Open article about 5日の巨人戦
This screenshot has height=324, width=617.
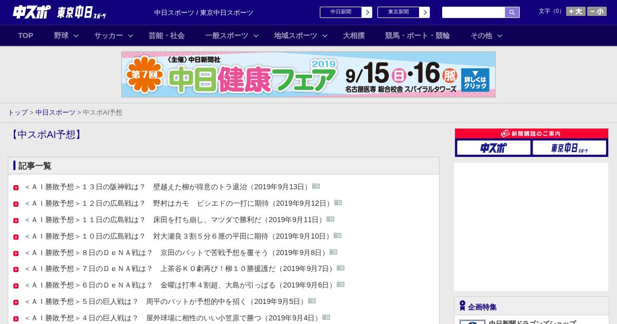pyautogui.click(x=166, y=301)
